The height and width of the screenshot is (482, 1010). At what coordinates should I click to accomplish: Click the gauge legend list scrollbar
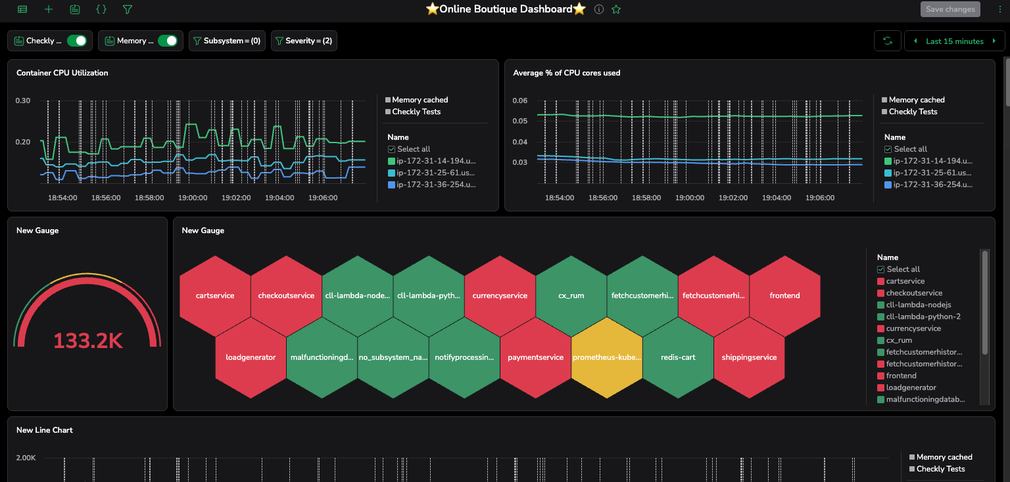984,302
